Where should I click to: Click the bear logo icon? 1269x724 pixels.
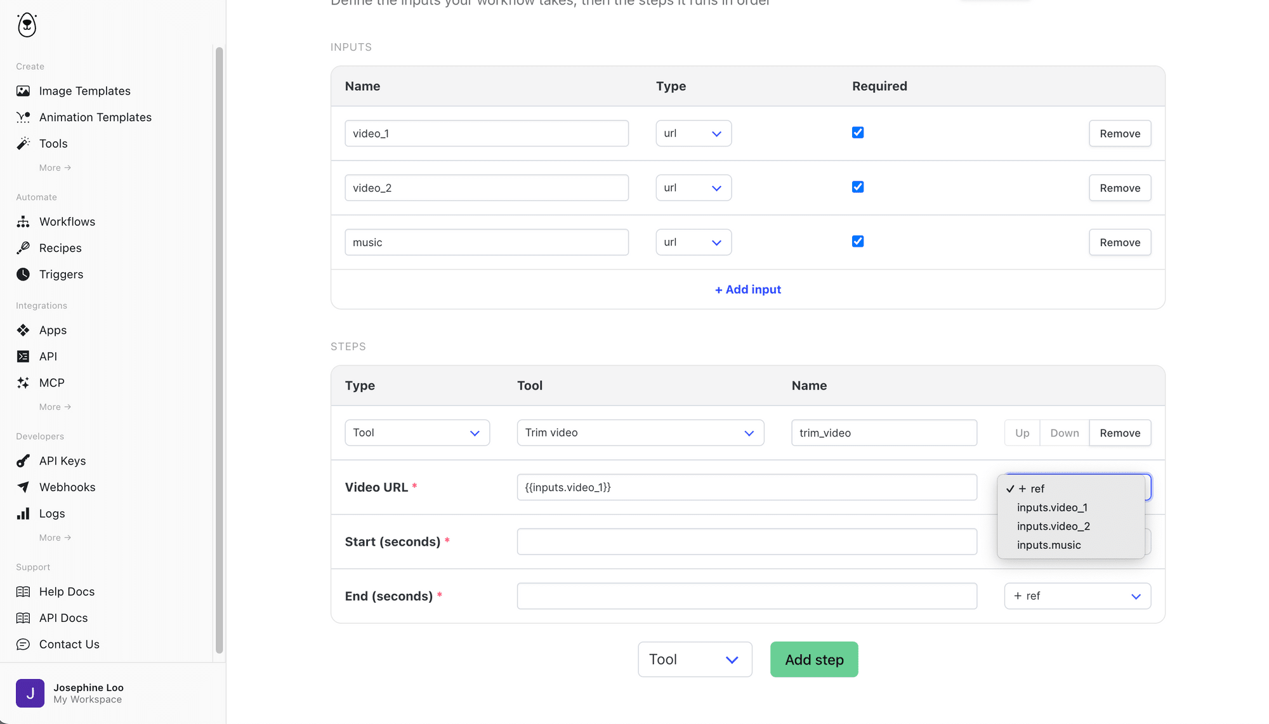[27, 25]
